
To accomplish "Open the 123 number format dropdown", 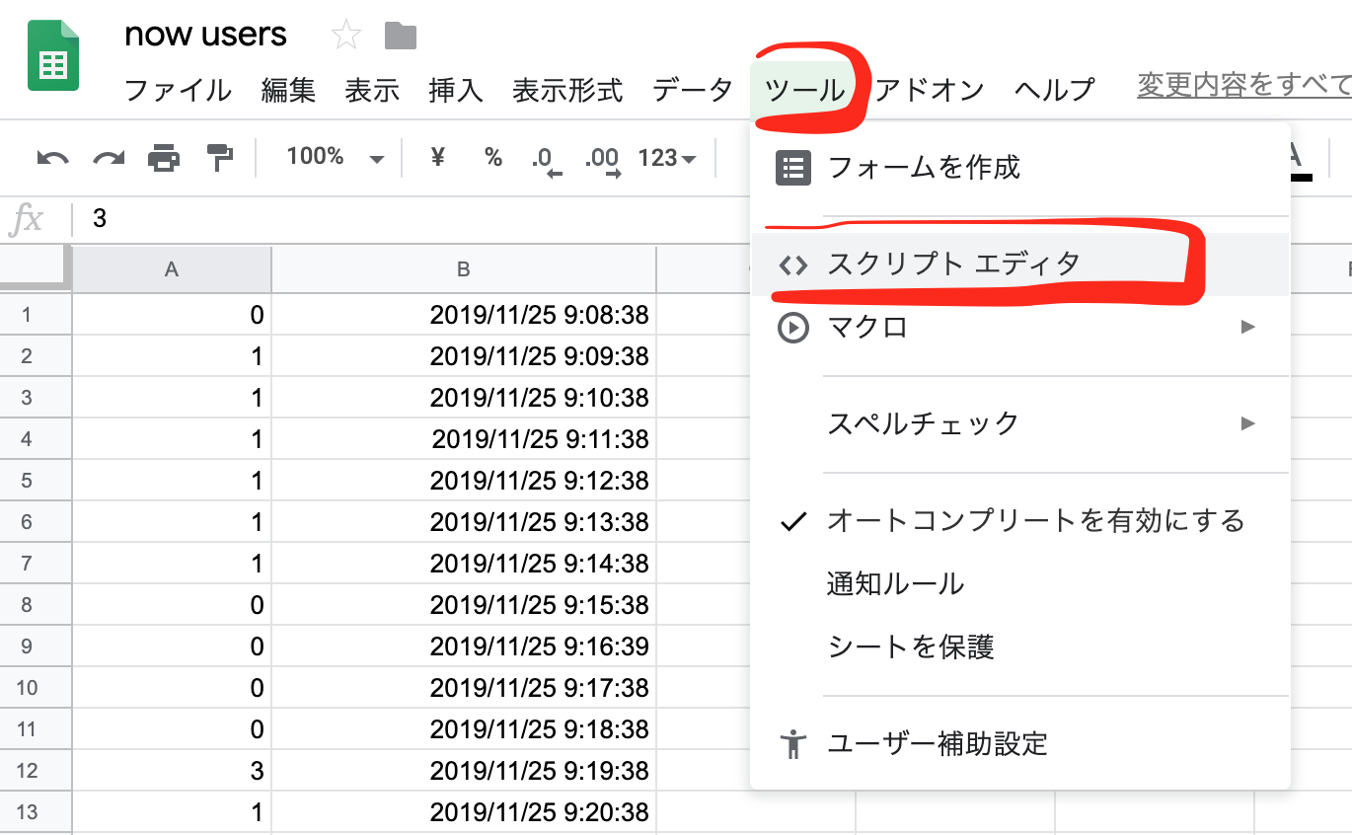I will tap(667, 158).
